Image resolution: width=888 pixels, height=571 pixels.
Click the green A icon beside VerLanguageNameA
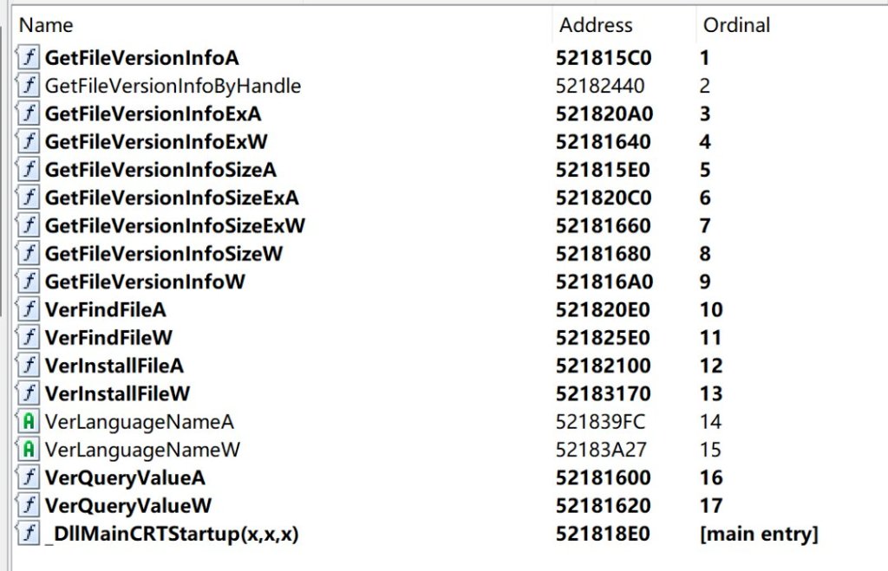[29, 422]
